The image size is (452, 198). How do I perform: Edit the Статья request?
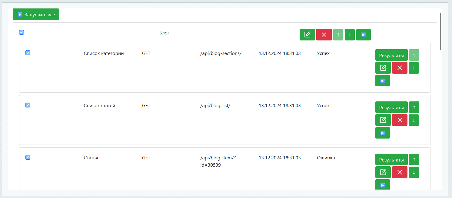[383, 172]
